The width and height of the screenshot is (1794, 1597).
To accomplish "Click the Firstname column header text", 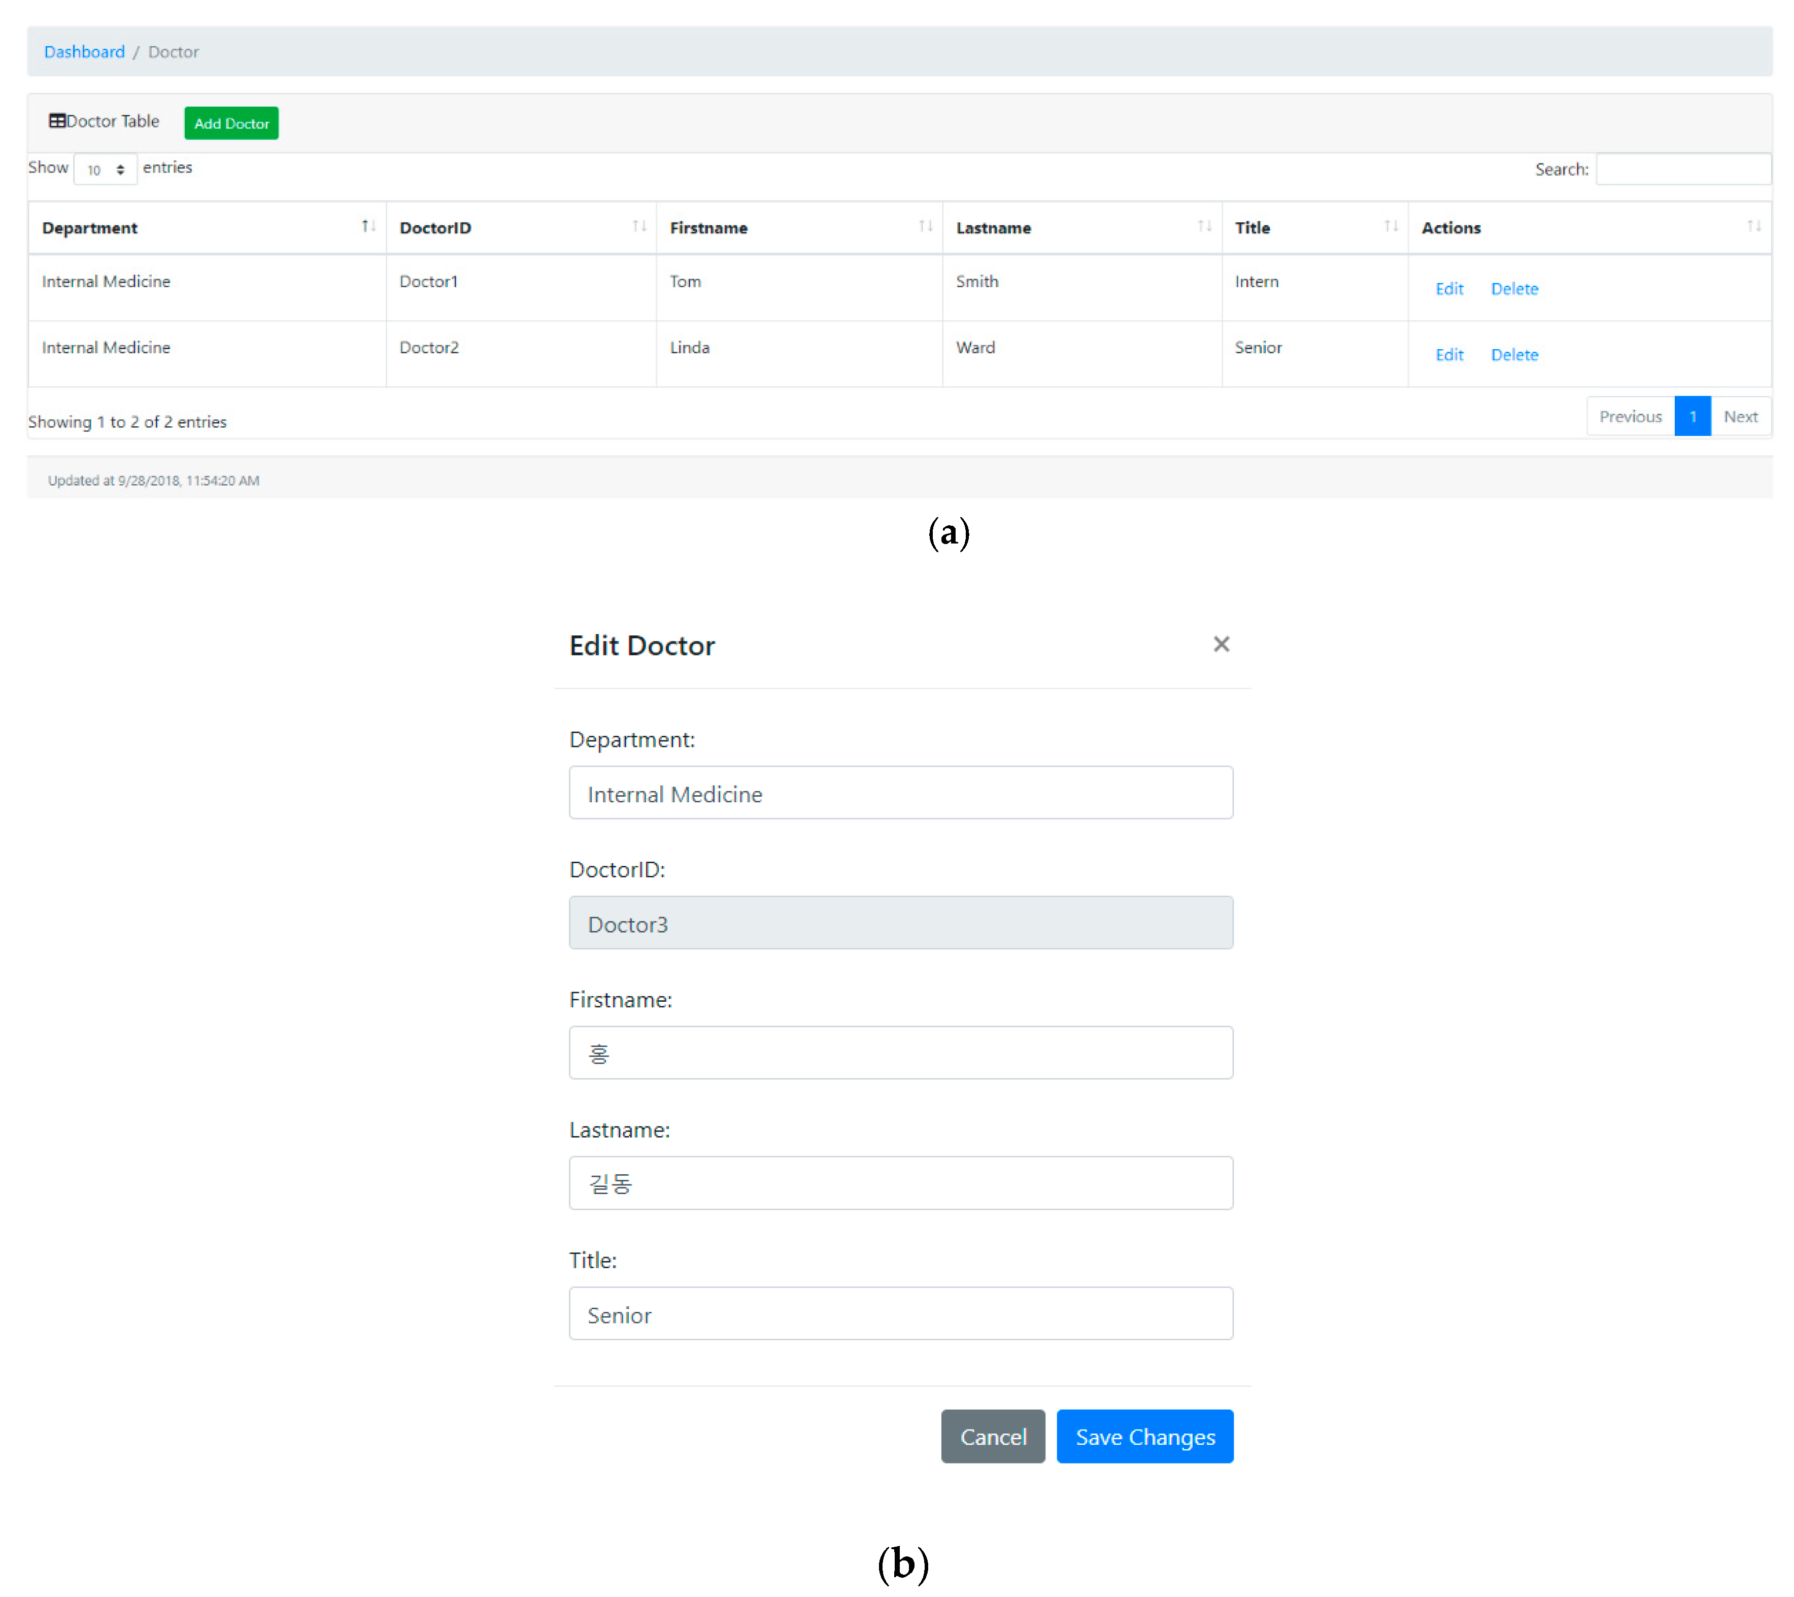I will pyautogui.click(x=708, y=228).
